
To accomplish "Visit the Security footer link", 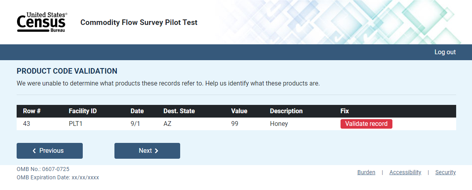I will click(445, 172).
